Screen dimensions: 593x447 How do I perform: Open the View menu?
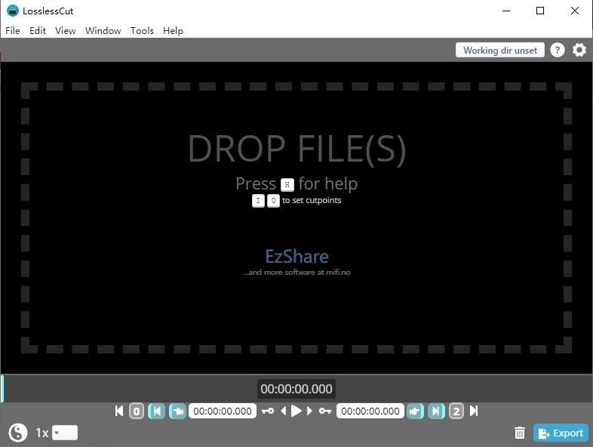66,31
